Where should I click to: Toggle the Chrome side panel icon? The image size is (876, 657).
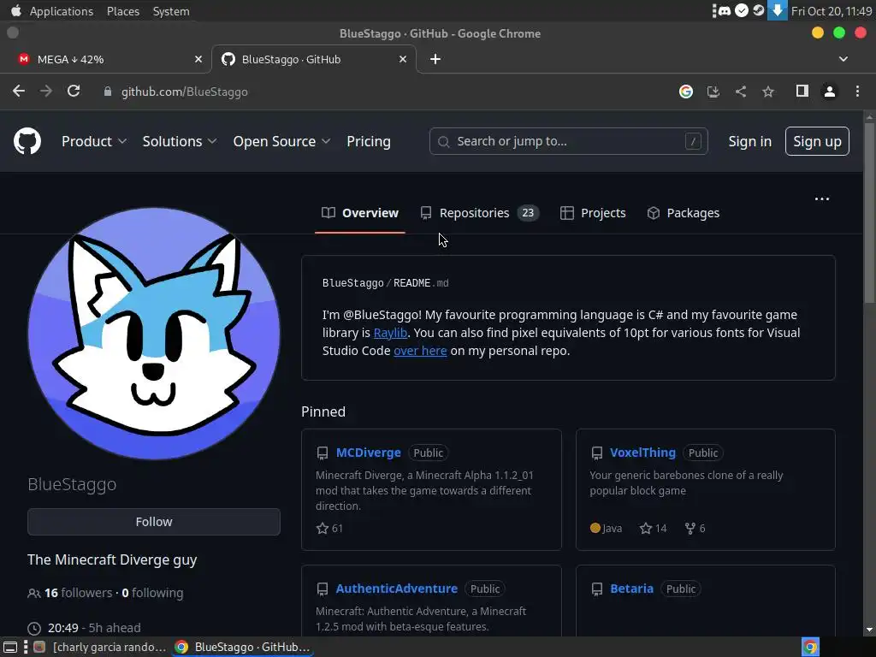802,91
